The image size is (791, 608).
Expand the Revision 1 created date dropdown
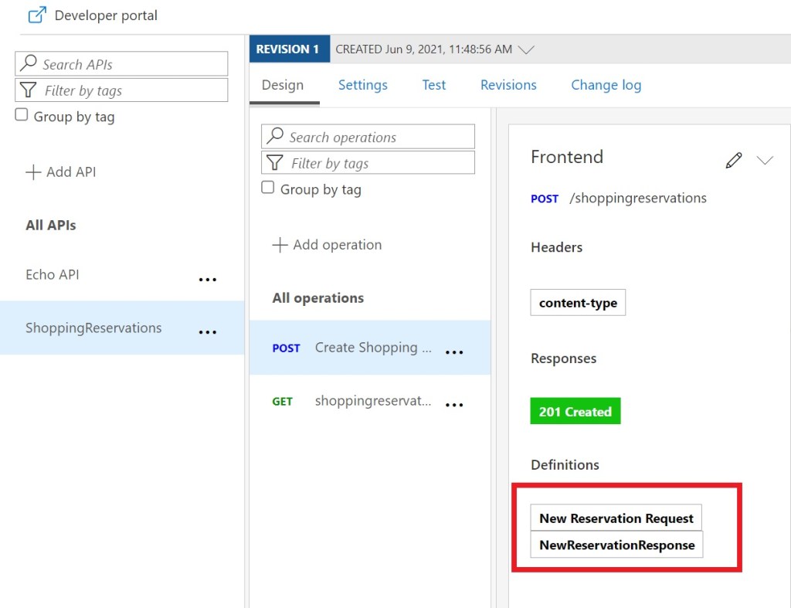pyautogui.click(x=526, y=49)
